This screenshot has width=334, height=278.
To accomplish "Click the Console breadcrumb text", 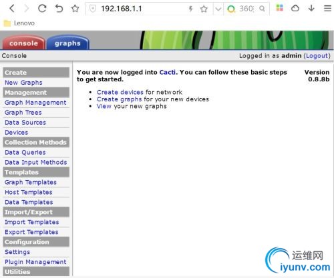I will point(14,55).
